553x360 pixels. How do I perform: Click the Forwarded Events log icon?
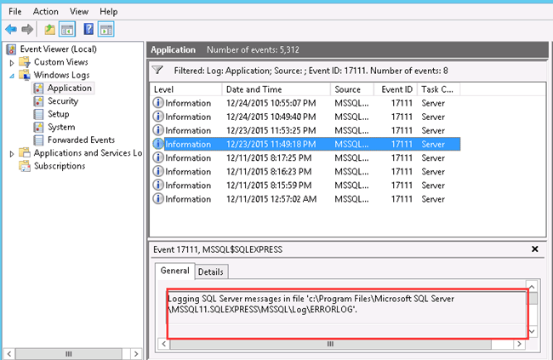[38, 140]
